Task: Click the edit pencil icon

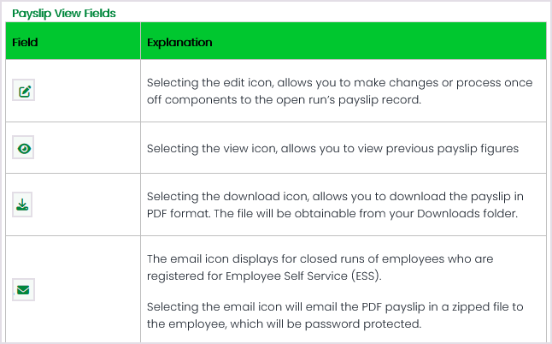Action: tap(24, 90)
